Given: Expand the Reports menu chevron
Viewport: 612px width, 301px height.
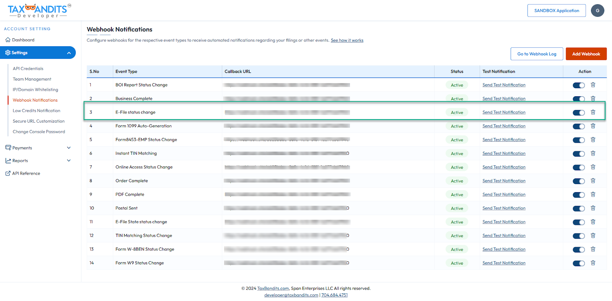Looking at the screenshot, I should (x=69, y=161).
